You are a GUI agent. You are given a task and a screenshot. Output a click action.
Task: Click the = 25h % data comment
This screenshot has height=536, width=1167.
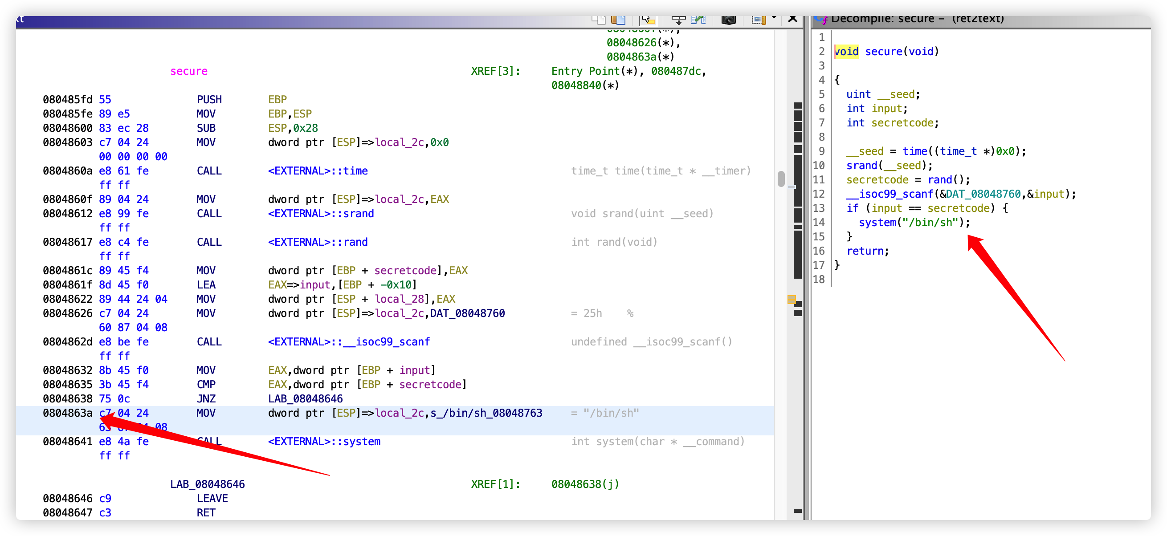pyautogui.click(x=602, y=313)
